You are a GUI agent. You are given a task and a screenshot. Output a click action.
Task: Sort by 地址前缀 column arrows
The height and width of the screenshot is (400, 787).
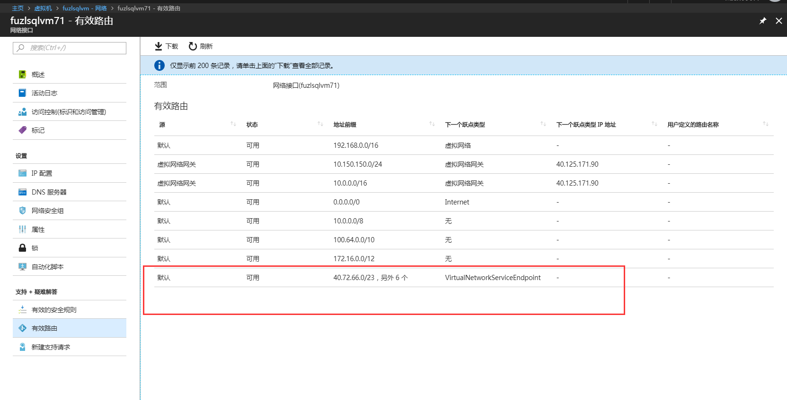432,124
